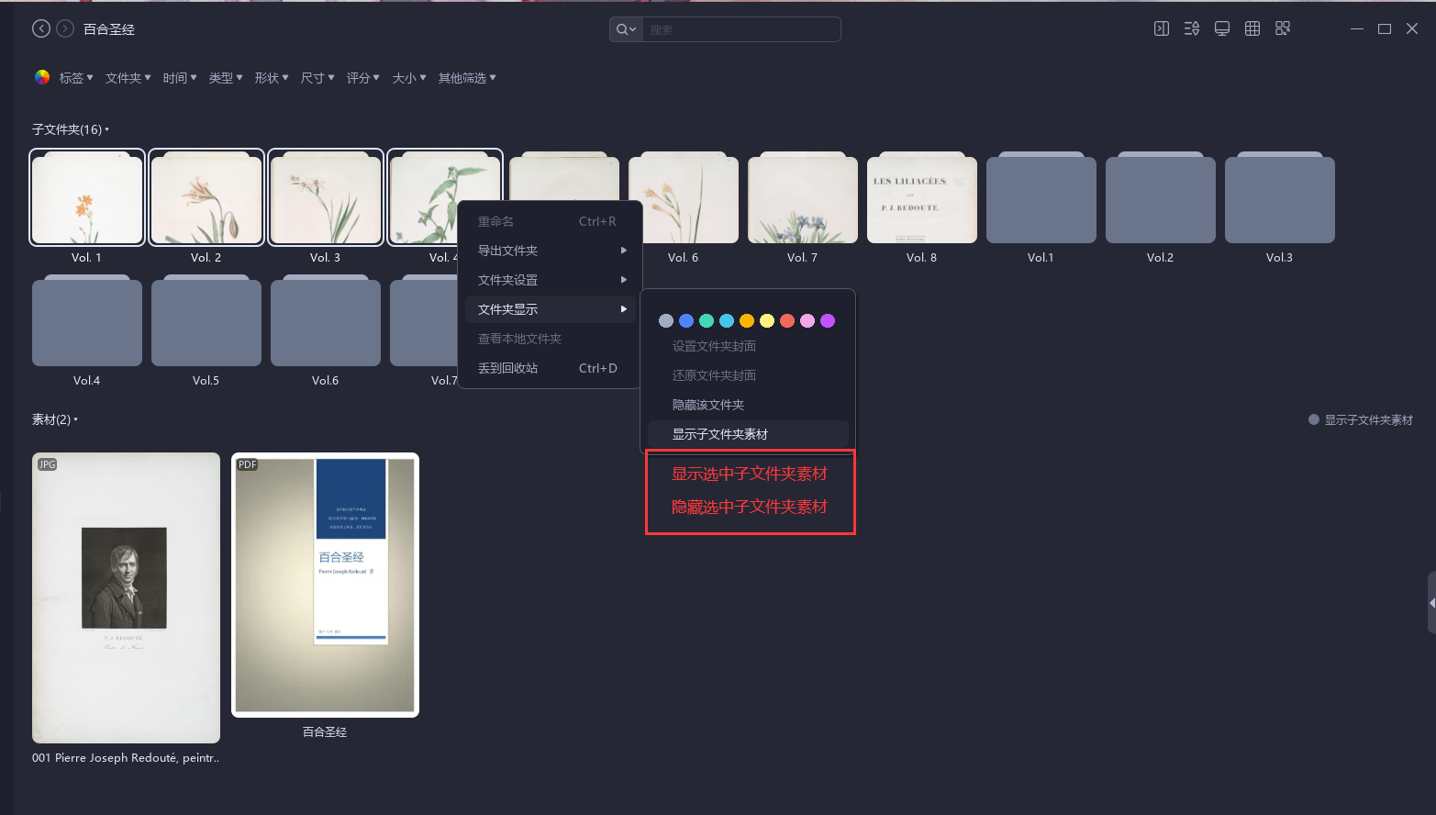Viewport: 1436px width, 815px height.
Task: Expand the right edge panel handle arrow
Action: pos(1431,603)
